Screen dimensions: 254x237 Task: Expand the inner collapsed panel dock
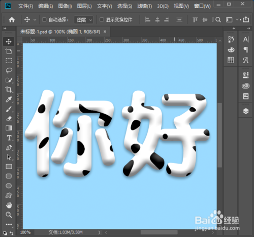click(x=234, y=29)
